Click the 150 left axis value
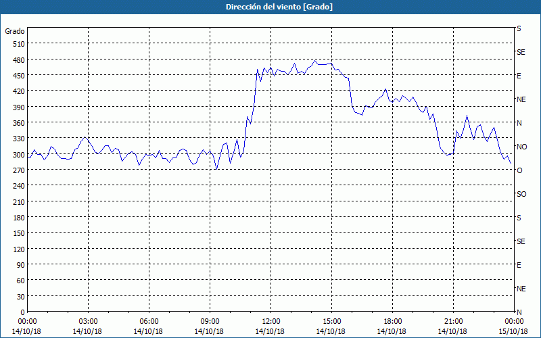Screen dimensions: 541x338 19,233
